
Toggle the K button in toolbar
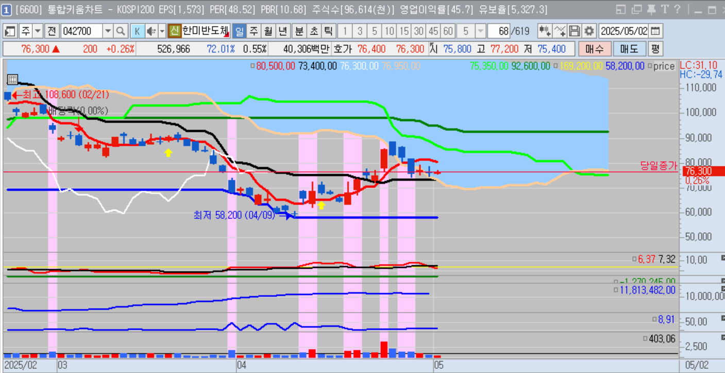[137, 31]
